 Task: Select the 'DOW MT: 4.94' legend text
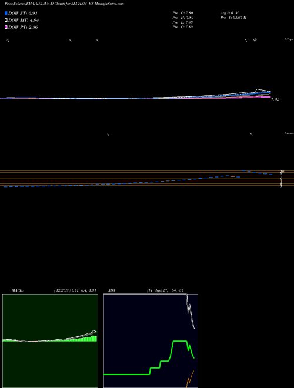click(x=24, y=21)
